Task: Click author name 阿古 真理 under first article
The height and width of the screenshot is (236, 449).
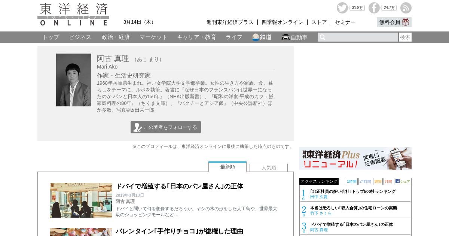Action: pyautogui.click(x=125, y=202)
